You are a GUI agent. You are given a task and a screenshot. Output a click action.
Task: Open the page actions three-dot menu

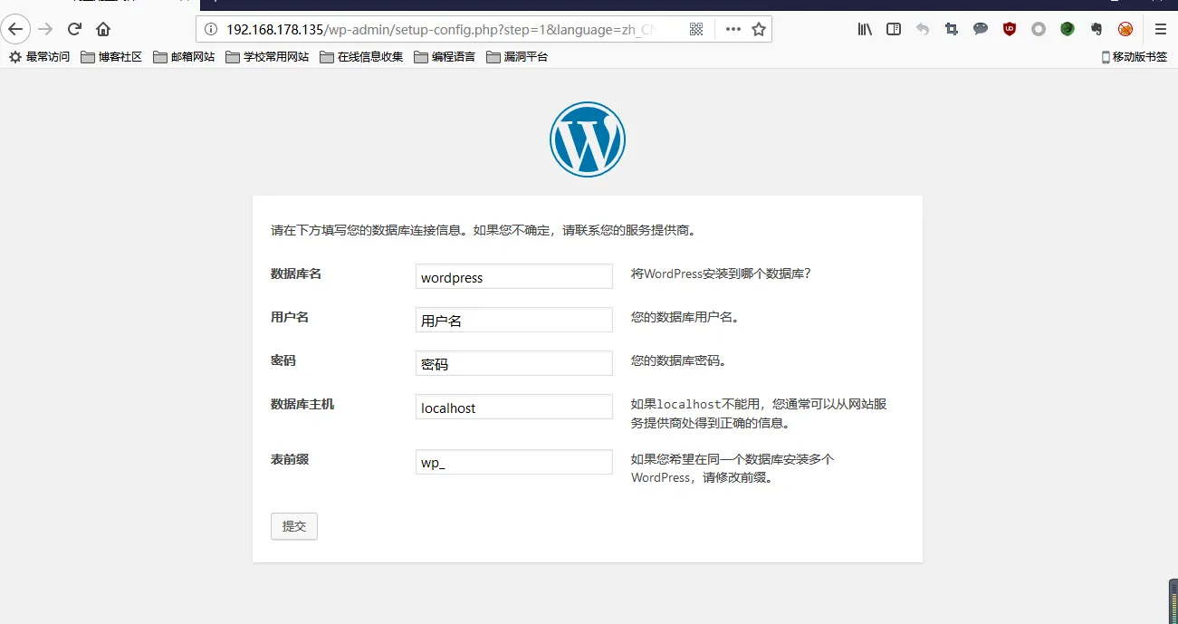pos(733,29)
